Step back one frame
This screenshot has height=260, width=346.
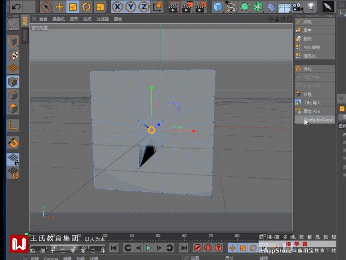coord(138,248)
